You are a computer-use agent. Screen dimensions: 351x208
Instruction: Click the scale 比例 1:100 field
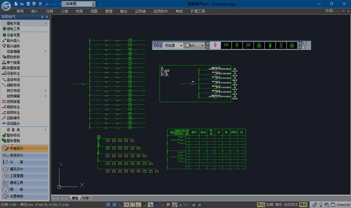point(9,204)
